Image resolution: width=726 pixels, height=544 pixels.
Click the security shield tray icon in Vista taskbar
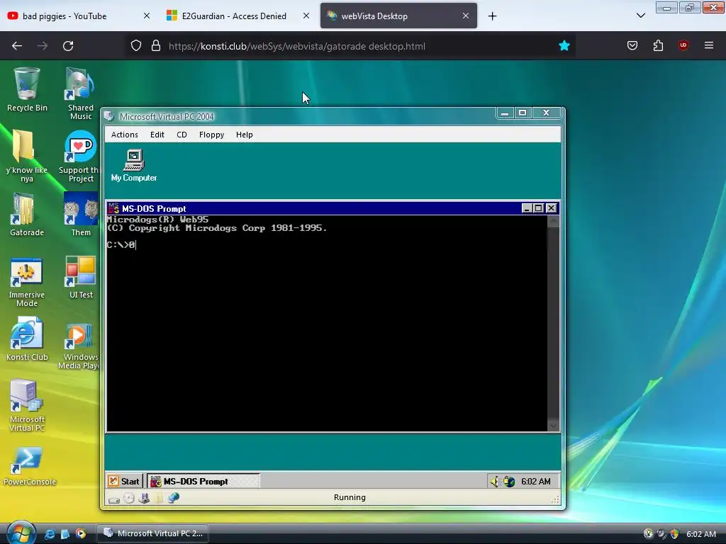(675, 534)
